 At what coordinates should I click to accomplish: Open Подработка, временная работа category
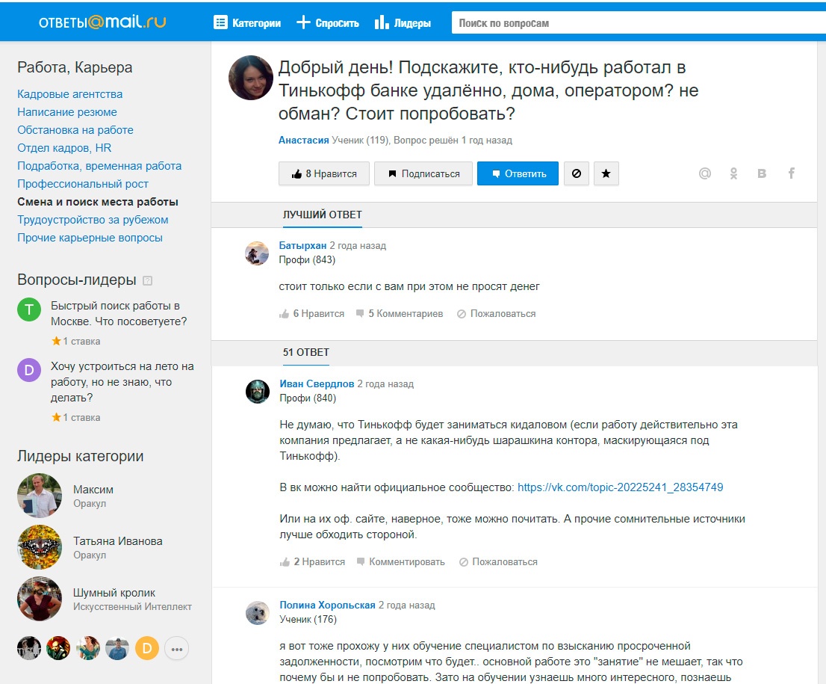pos(99,166)
